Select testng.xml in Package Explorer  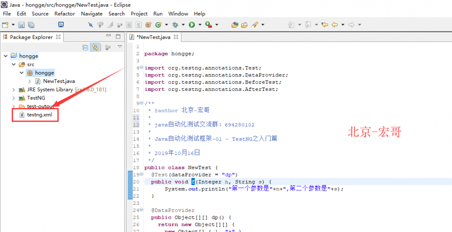(x=39, y=115)
